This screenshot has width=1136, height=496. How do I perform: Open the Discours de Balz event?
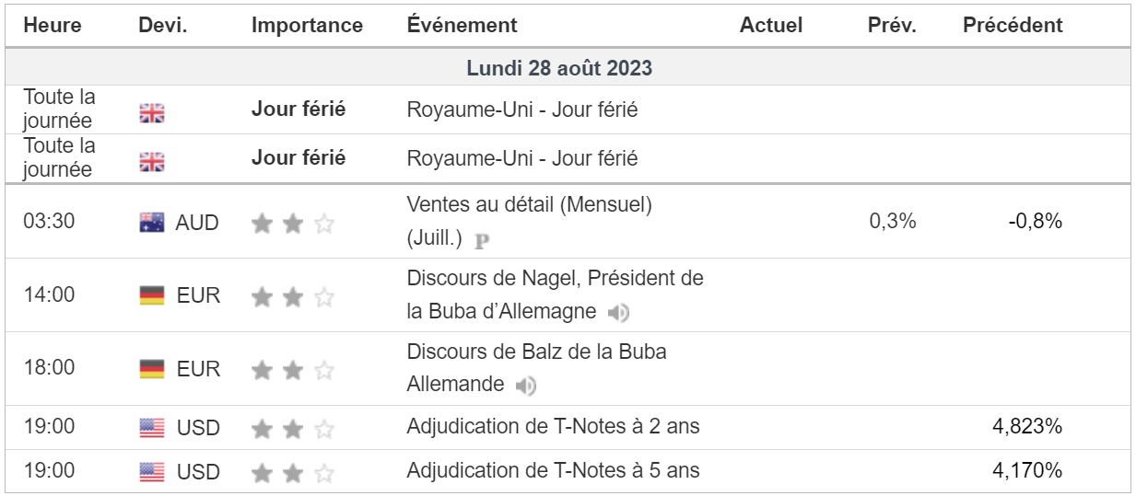pyautogui.click(x=536, y=352)
